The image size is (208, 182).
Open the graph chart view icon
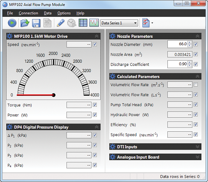pos(94,23)
